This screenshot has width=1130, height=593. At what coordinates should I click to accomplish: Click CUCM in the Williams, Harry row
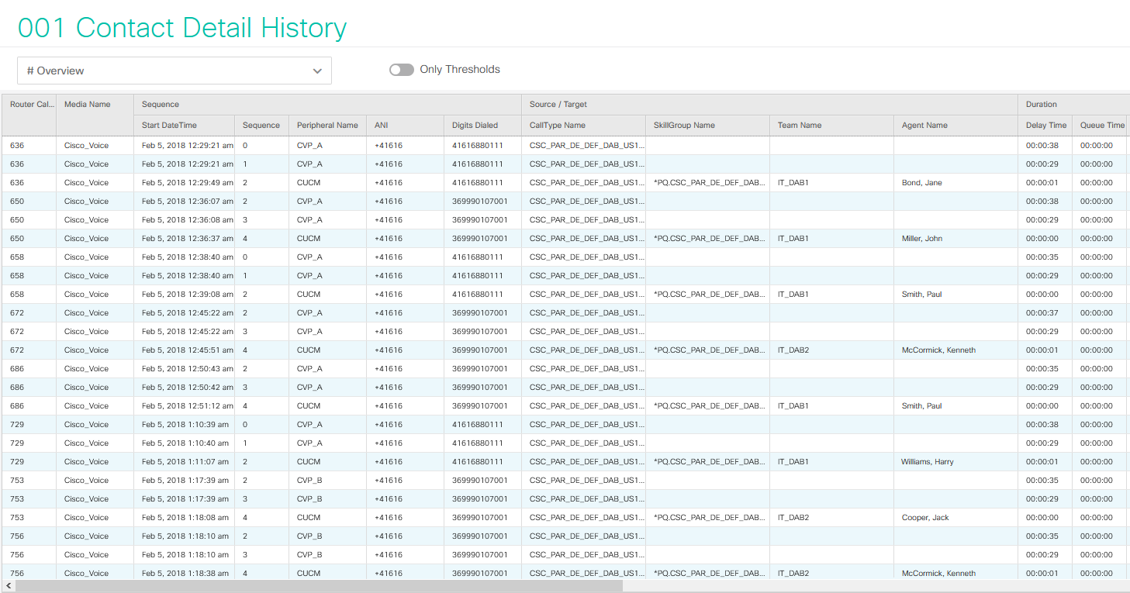click(308, 462)
